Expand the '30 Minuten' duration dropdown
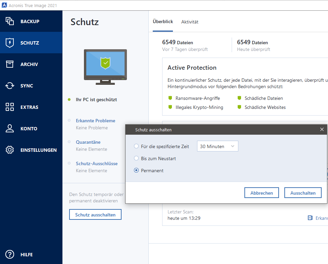This screenshot has height=264, width=328. [217, 146]
